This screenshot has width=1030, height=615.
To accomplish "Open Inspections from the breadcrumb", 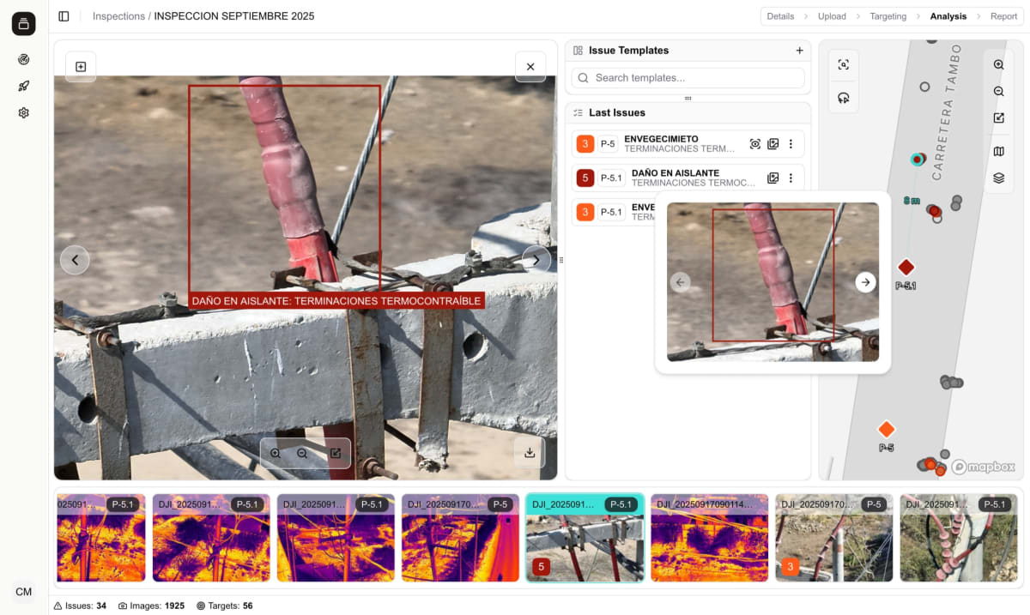I will click(x=118, y=15).
